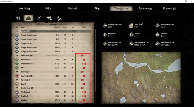Click the Woodshed I green building icon
Screen dimensions: 194x107
pos(17,60)
